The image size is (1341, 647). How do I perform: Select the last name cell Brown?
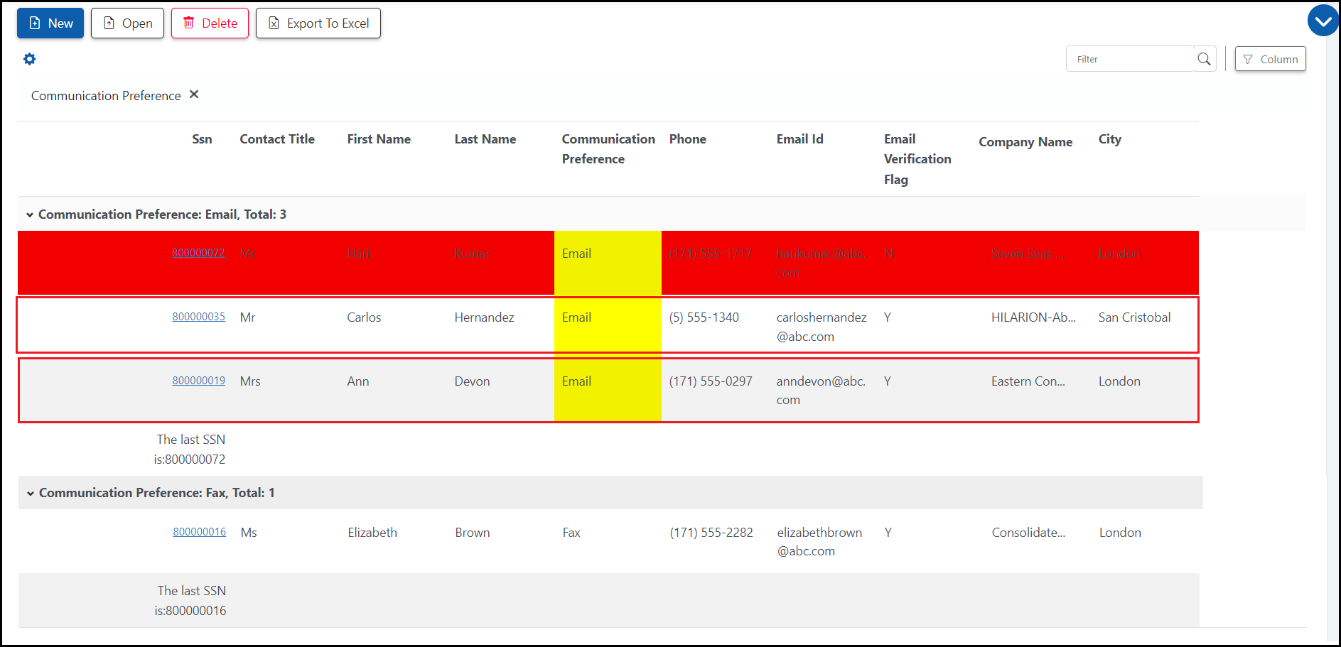[473, 533]
